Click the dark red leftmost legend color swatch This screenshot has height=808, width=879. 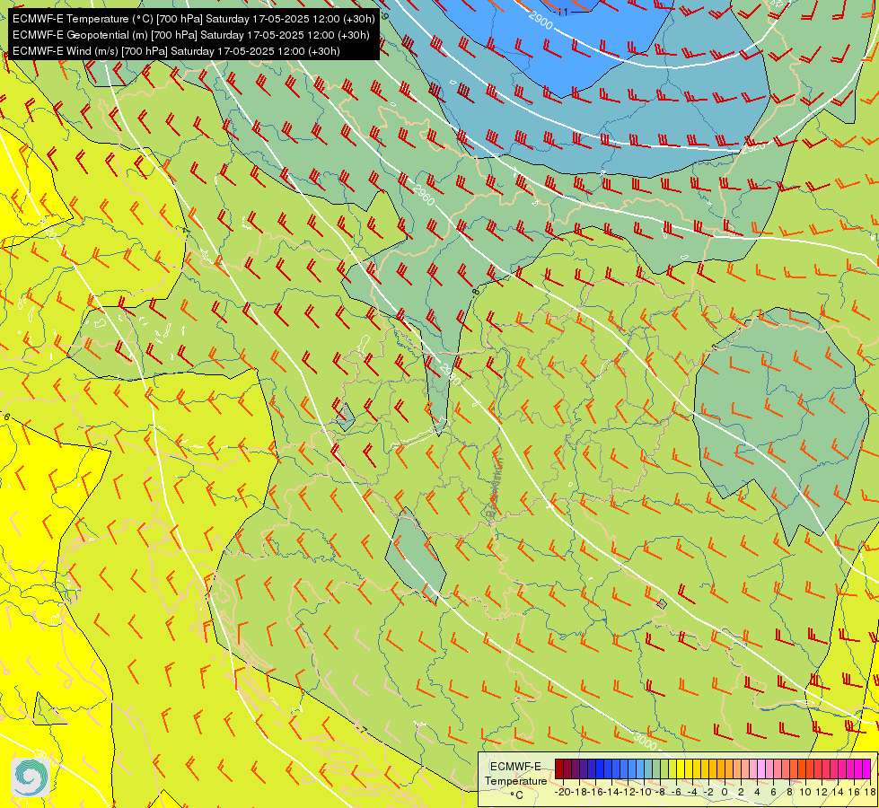coord(558,768)
